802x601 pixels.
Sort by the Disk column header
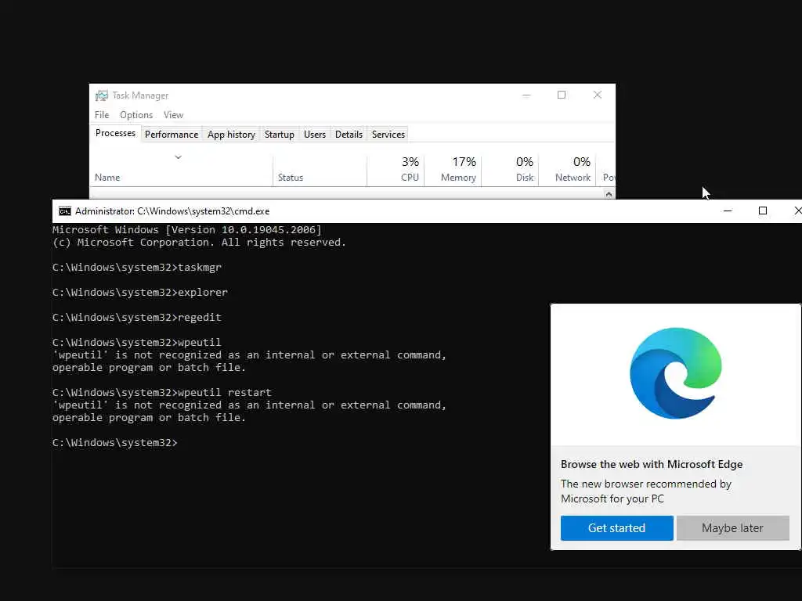[510, 171]
